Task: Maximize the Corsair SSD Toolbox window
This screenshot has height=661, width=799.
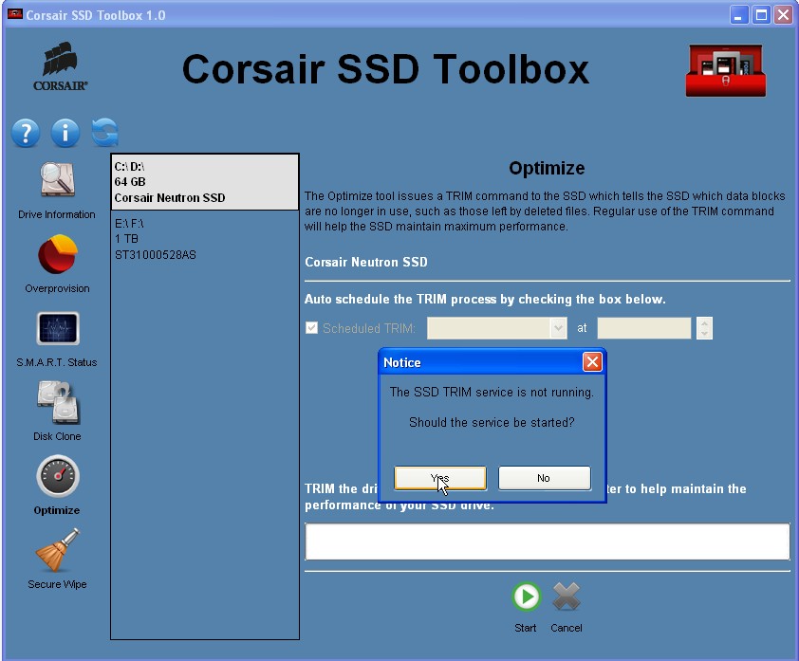Action: [761, 15]
